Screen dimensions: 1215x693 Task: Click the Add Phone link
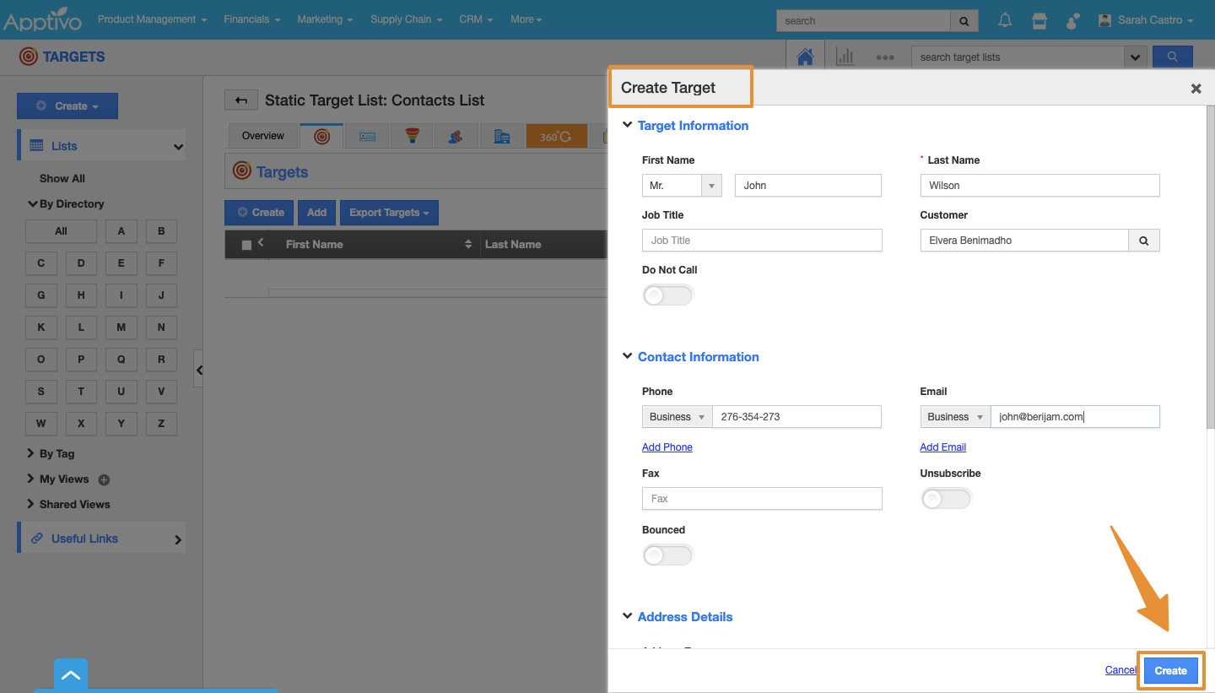[x=667, y=447]
